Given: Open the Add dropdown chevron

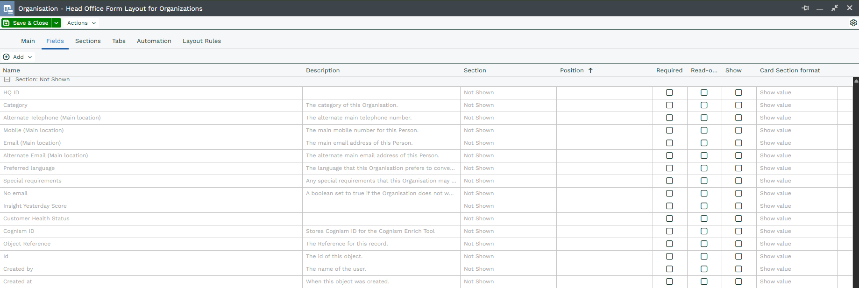Looking at the screenshot, I should click(x=30, y=57).
